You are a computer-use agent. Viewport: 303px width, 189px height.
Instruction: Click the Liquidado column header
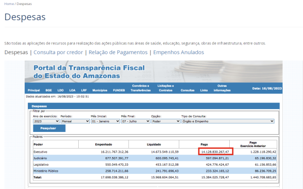[x=154, y=145]
